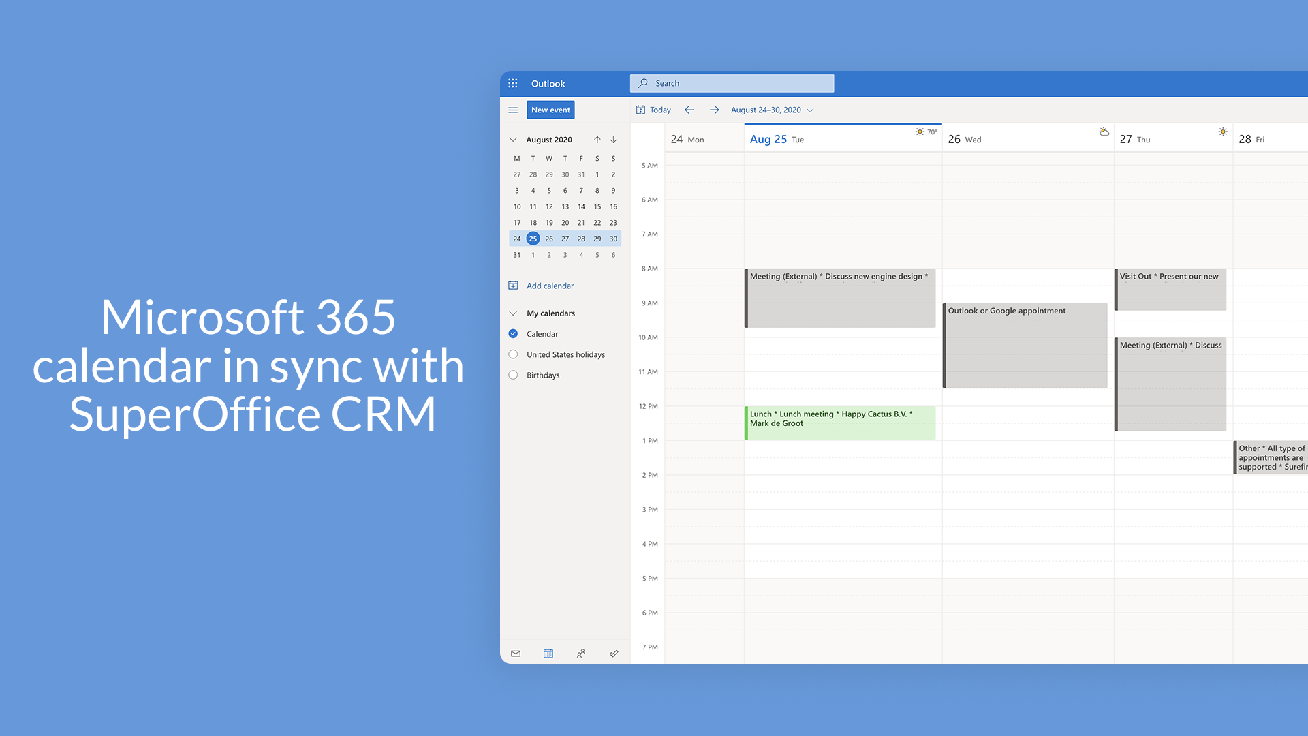View Wednesday partly cloudy weather icon
The width and height of the screenshot is (1308, 736).
pos(1104,132)
